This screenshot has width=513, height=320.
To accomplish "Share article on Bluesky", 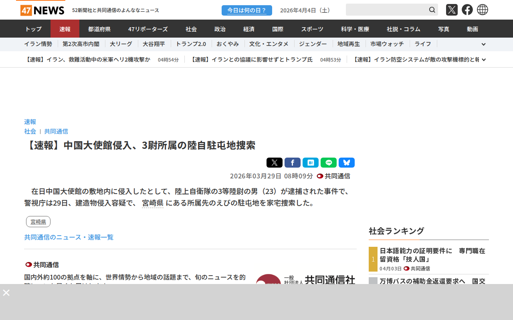I will point(347,162).
